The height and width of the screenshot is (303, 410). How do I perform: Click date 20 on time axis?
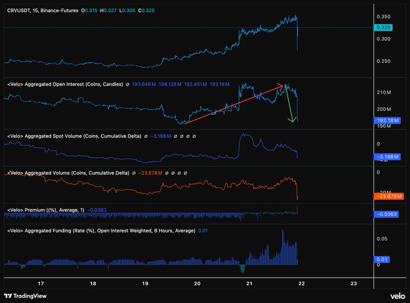197,283
